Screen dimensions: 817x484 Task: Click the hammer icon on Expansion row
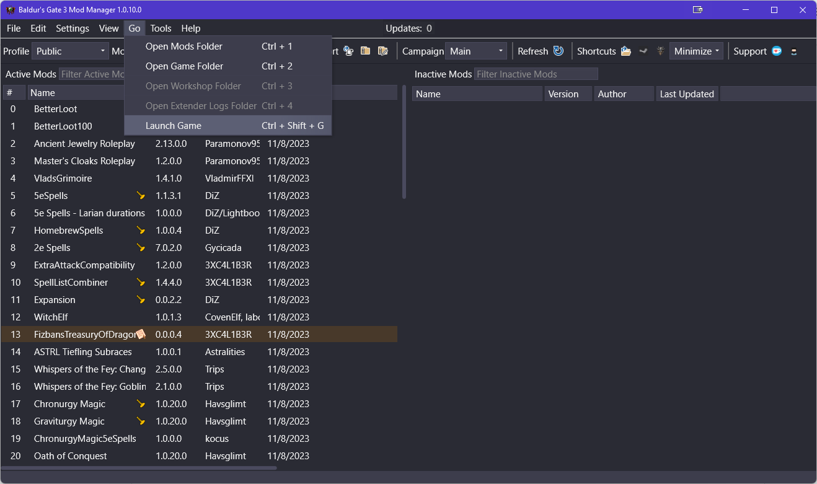pyautogui.click(x=141, y=300)
